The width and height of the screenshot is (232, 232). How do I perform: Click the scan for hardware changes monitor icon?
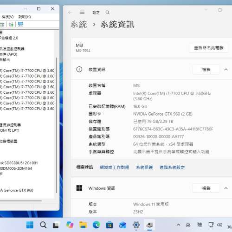click(20, 24)
